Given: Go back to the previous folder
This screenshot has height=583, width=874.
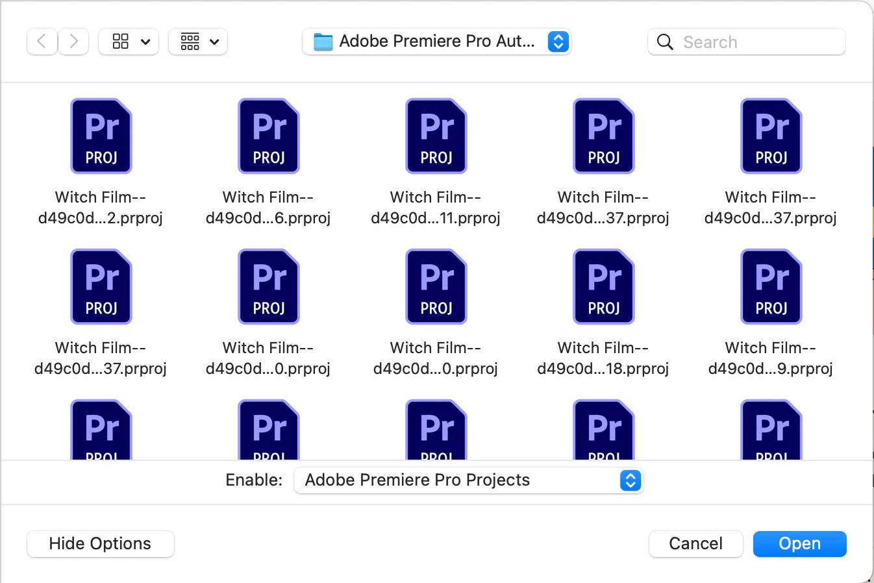Looking at the screenshot, I should pos(42,42).
